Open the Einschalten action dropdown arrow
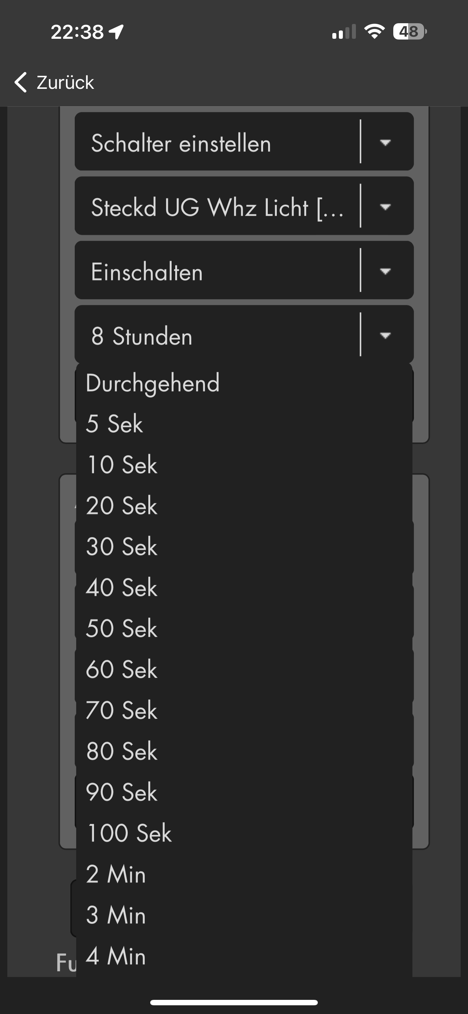Viewport: 468px width, 1014px height. (385, 271)
